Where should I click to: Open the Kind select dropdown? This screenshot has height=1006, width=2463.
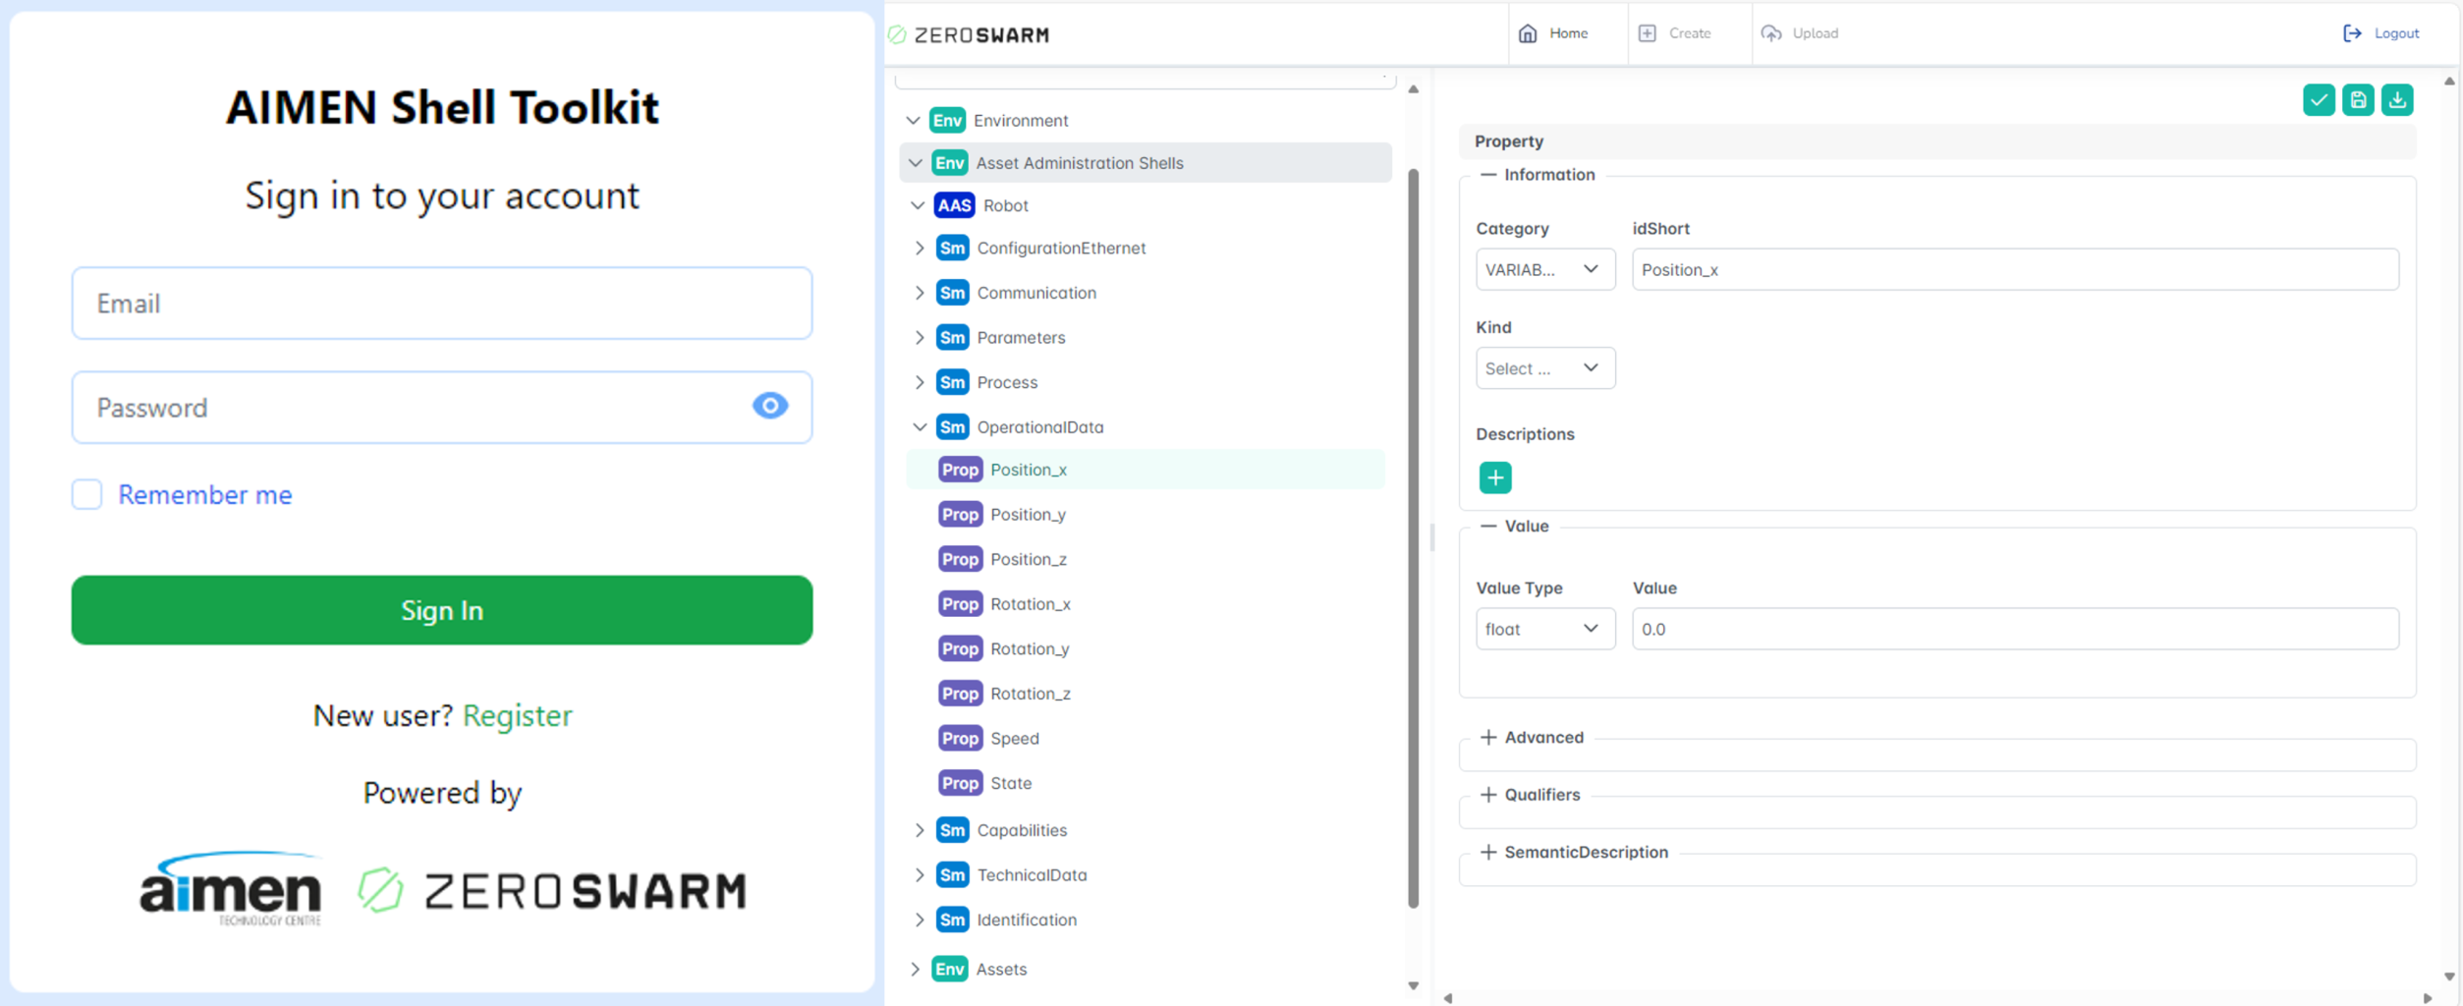1544,368
